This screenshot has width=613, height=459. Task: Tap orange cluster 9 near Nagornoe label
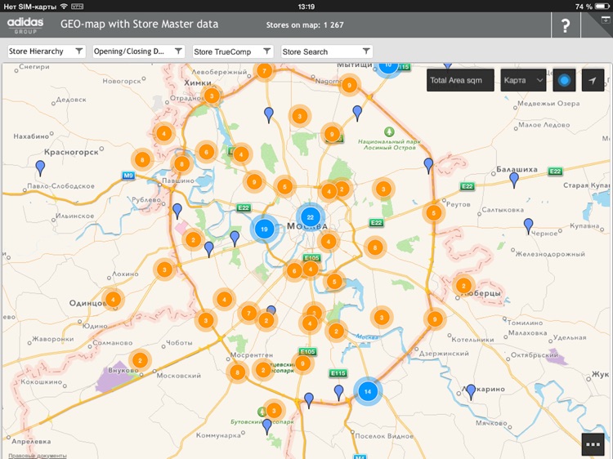coord(349,85)
